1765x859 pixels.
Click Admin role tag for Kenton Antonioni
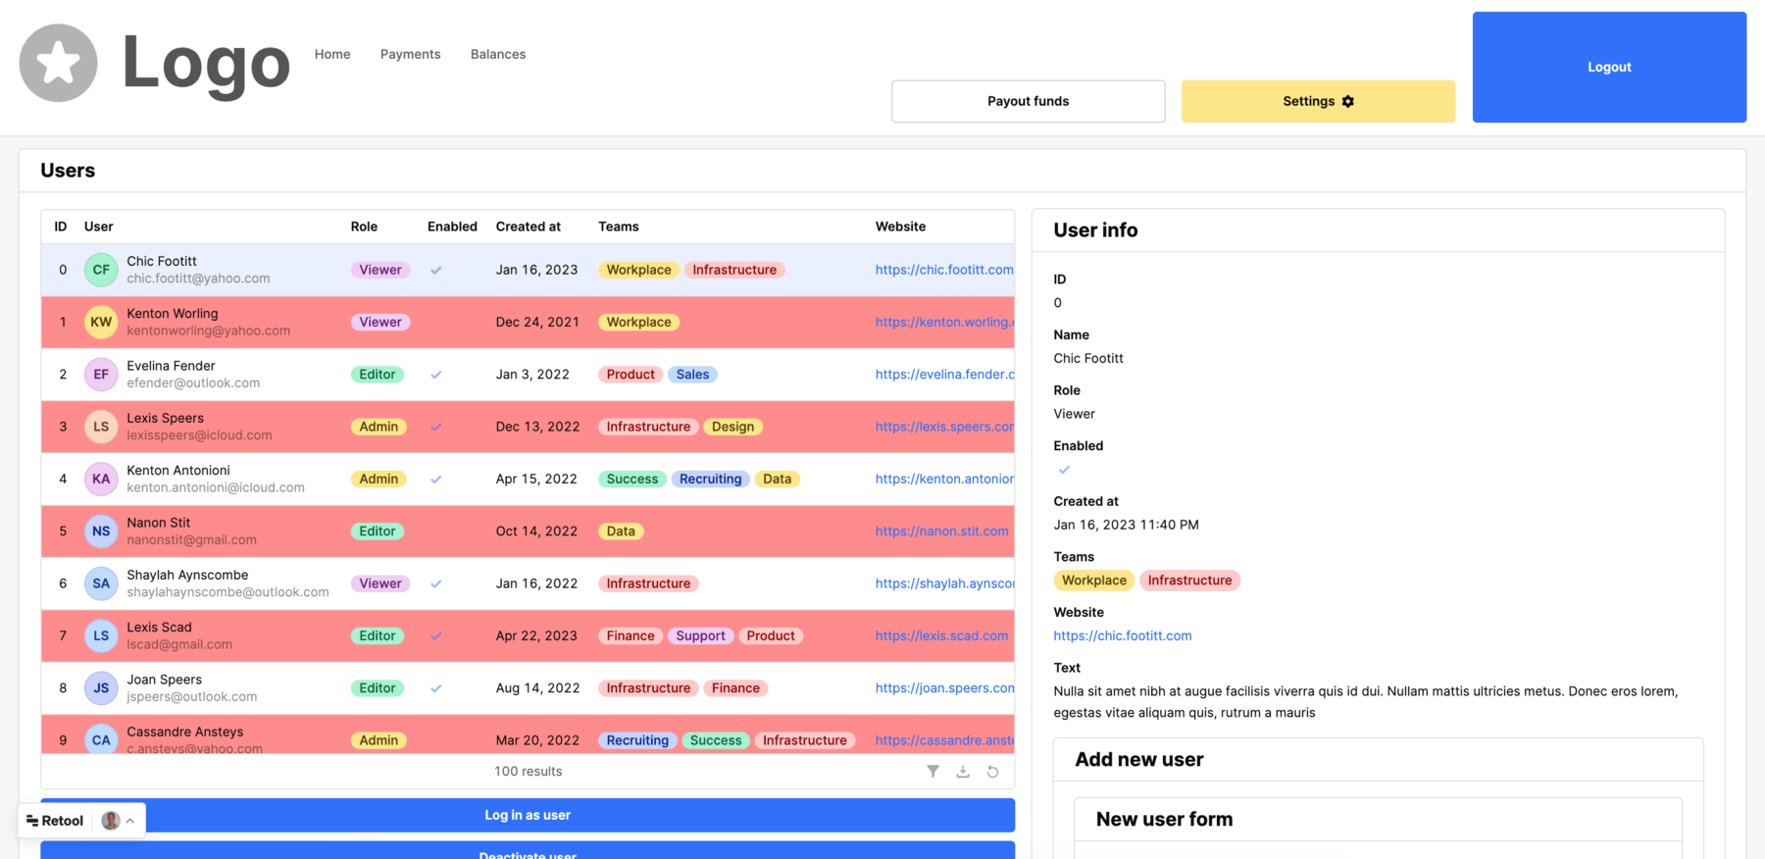pyautogui.click(x=378, y=479)
